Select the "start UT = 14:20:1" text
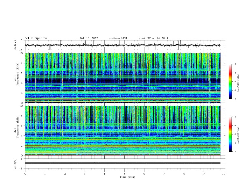252x195 pixels. pos(153,38)
